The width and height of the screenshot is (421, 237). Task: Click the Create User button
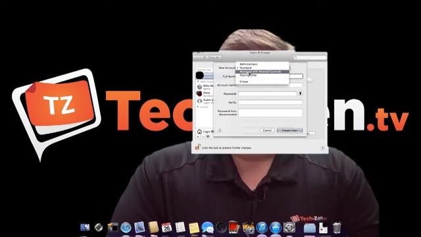(x=289, y=130)
